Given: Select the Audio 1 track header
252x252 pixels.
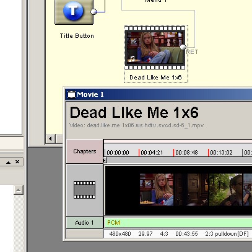Looking at the screenshot, I should click(85, 223).
